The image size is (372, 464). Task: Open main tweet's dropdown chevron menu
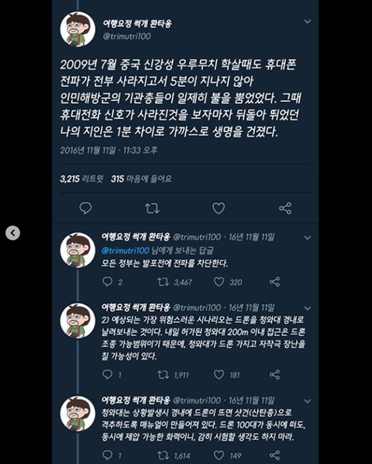(308, 22)
